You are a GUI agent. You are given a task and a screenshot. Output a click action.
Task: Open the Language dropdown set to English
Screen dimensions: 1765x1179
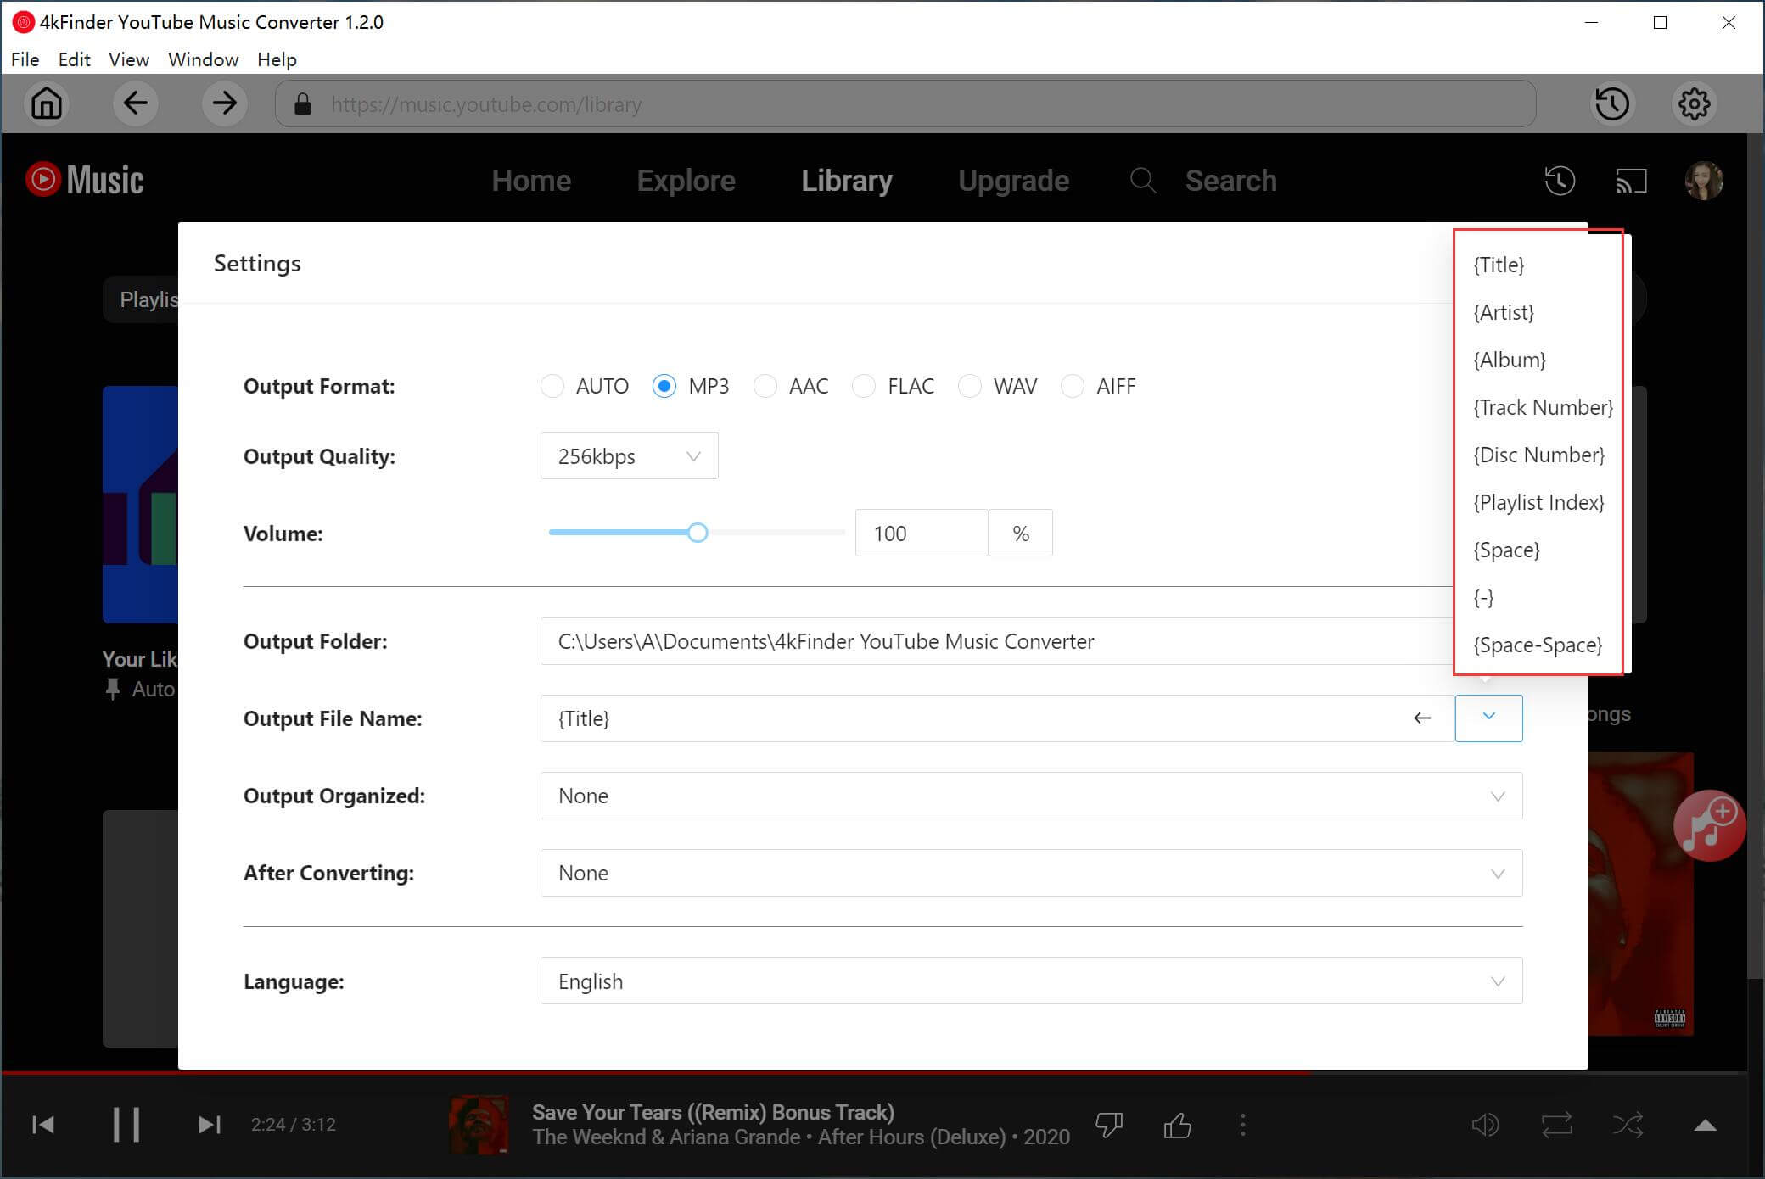coord(1030,981)
